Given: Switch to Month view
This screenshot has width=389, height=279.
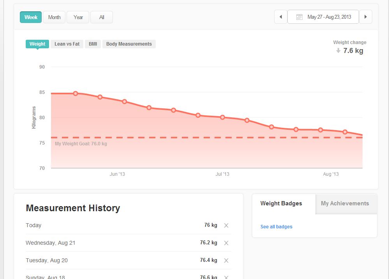Looking at the screenshot, I should tap(54, 17).
